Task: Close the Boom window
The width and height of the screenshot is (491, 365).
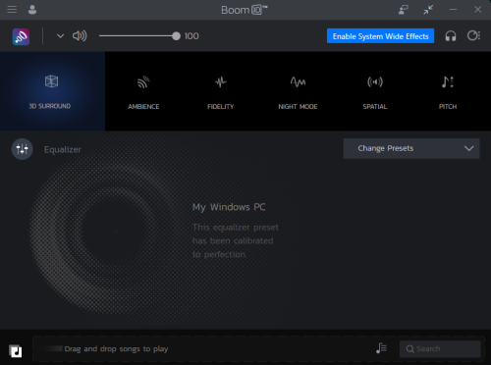Action: [478, 10]
